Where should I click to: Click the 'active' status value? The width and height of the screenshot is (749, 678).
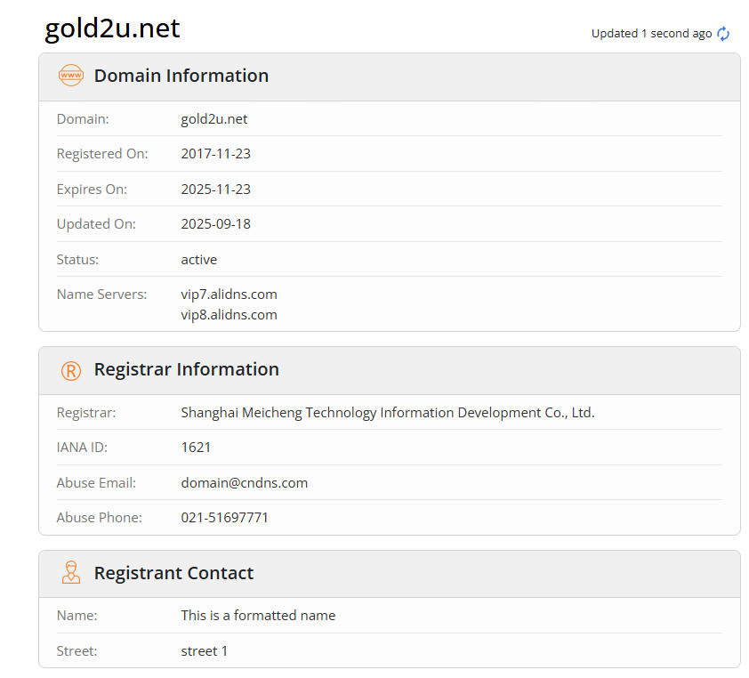(x=198, y=260)
